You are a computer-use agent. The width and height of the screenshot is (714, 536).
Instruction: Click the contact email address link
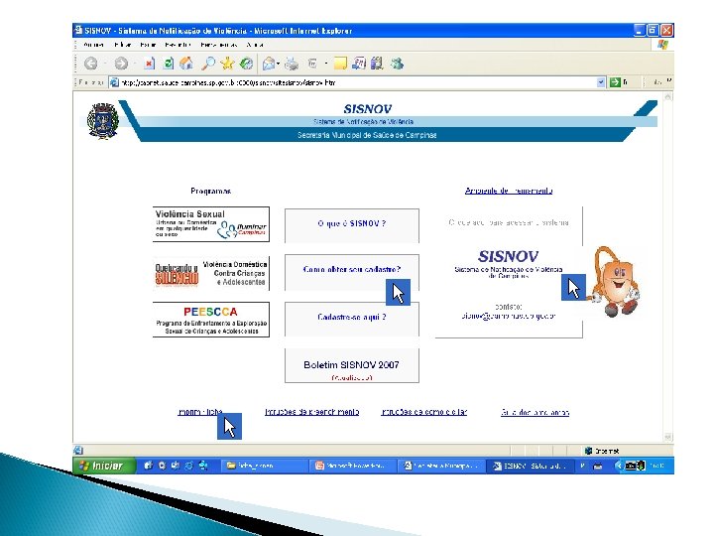508,316
